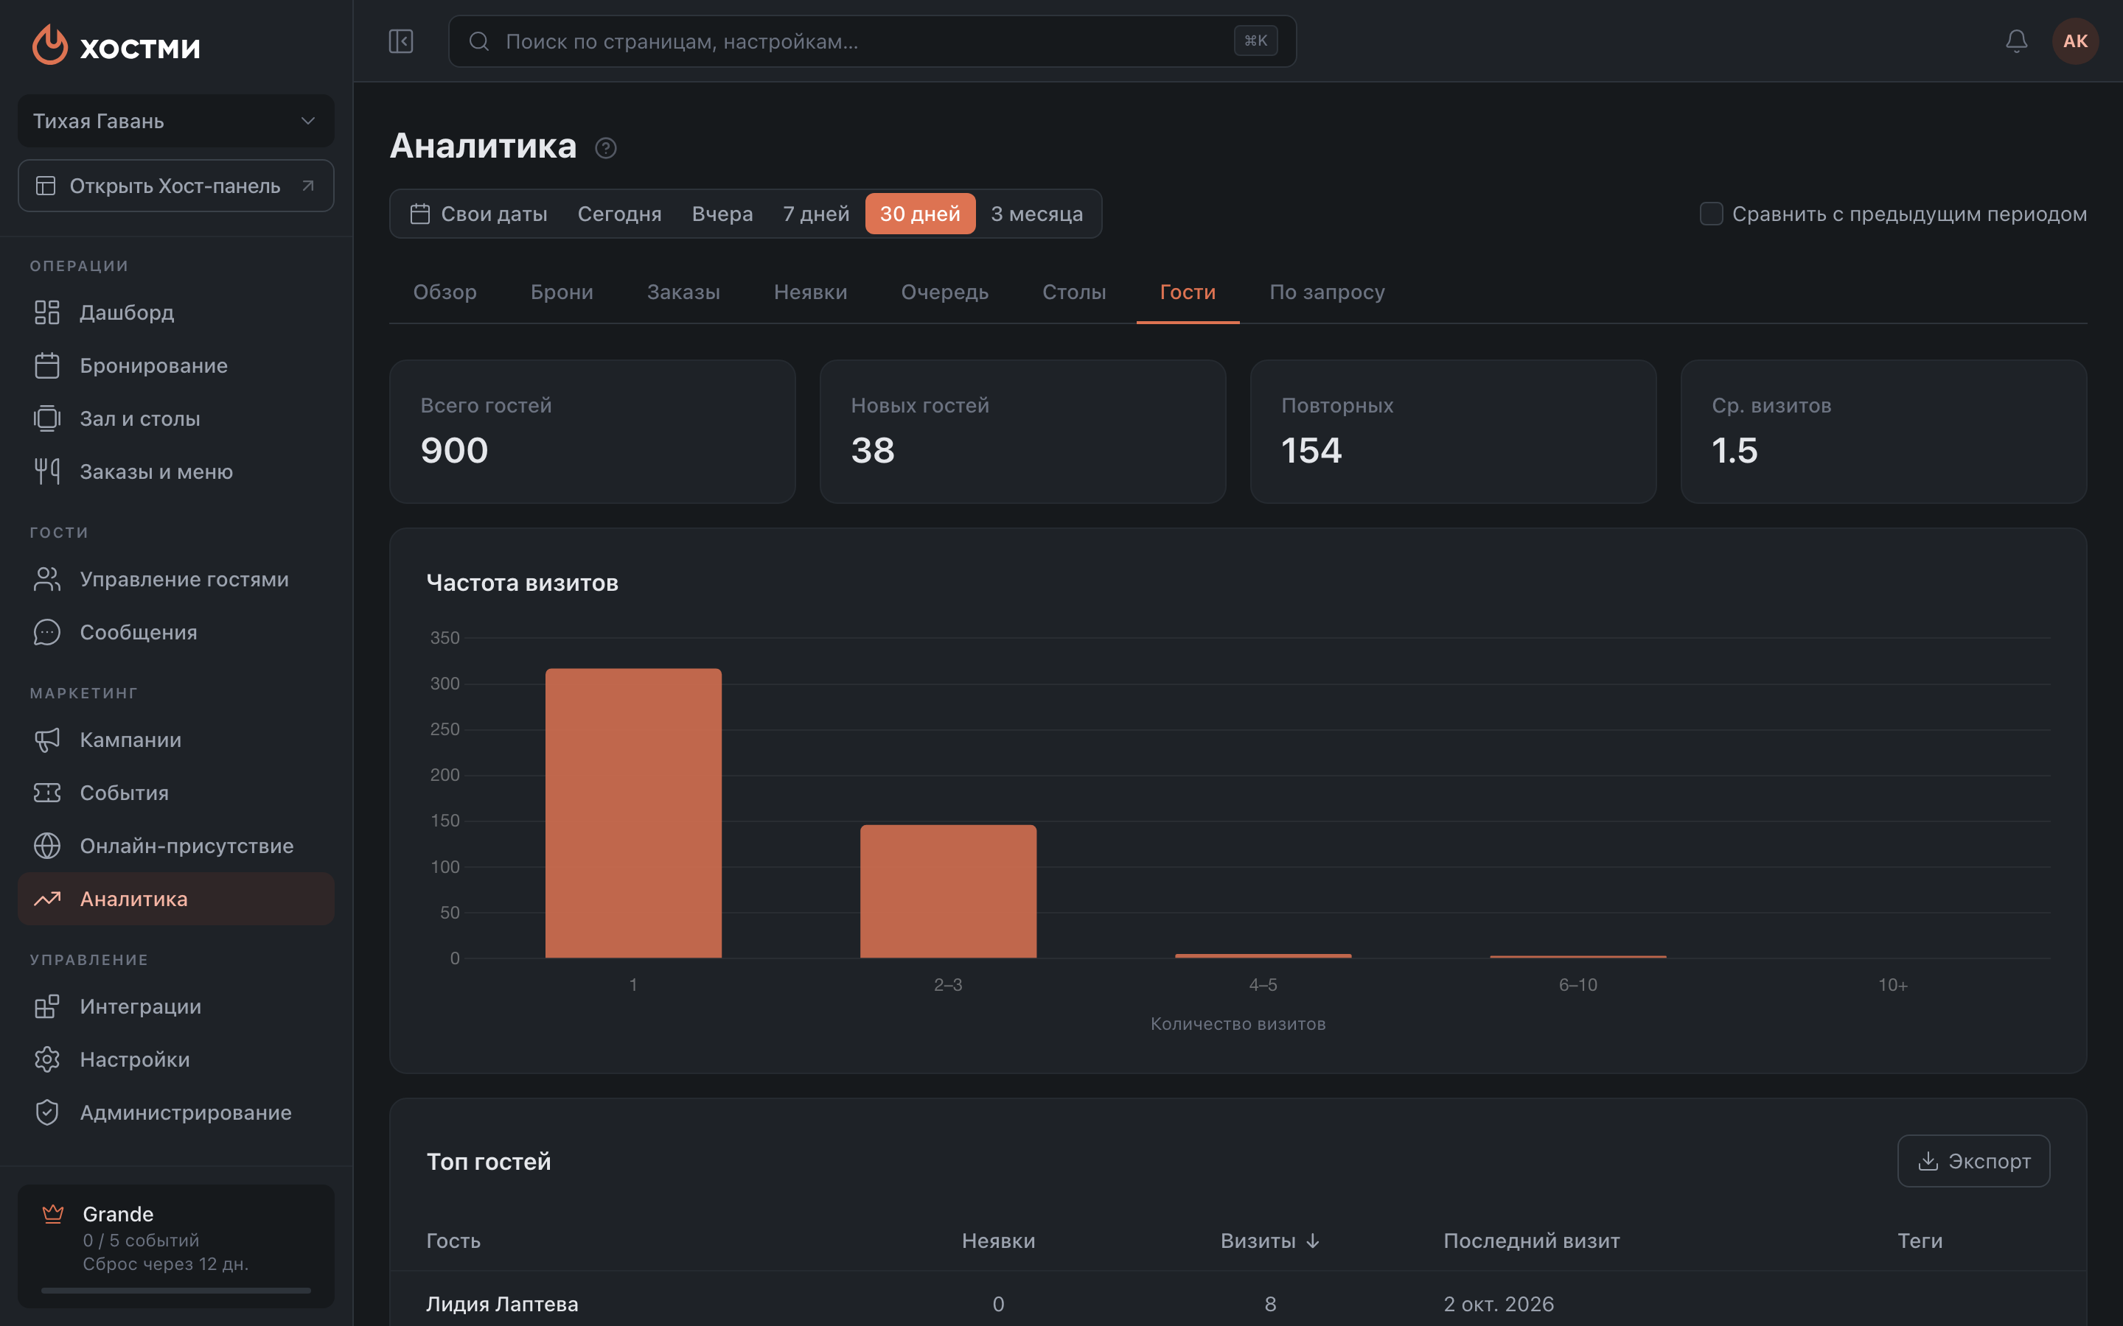The image size is (2123, 1326).
Task: Expand the Тихая Гавань venue dropdown
Action: [176, 121]
